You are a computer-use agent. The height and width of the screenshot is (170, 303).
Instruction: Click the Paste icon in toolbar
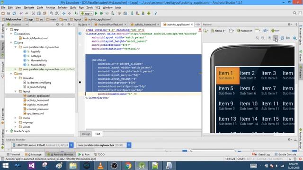tap(45, 13)
